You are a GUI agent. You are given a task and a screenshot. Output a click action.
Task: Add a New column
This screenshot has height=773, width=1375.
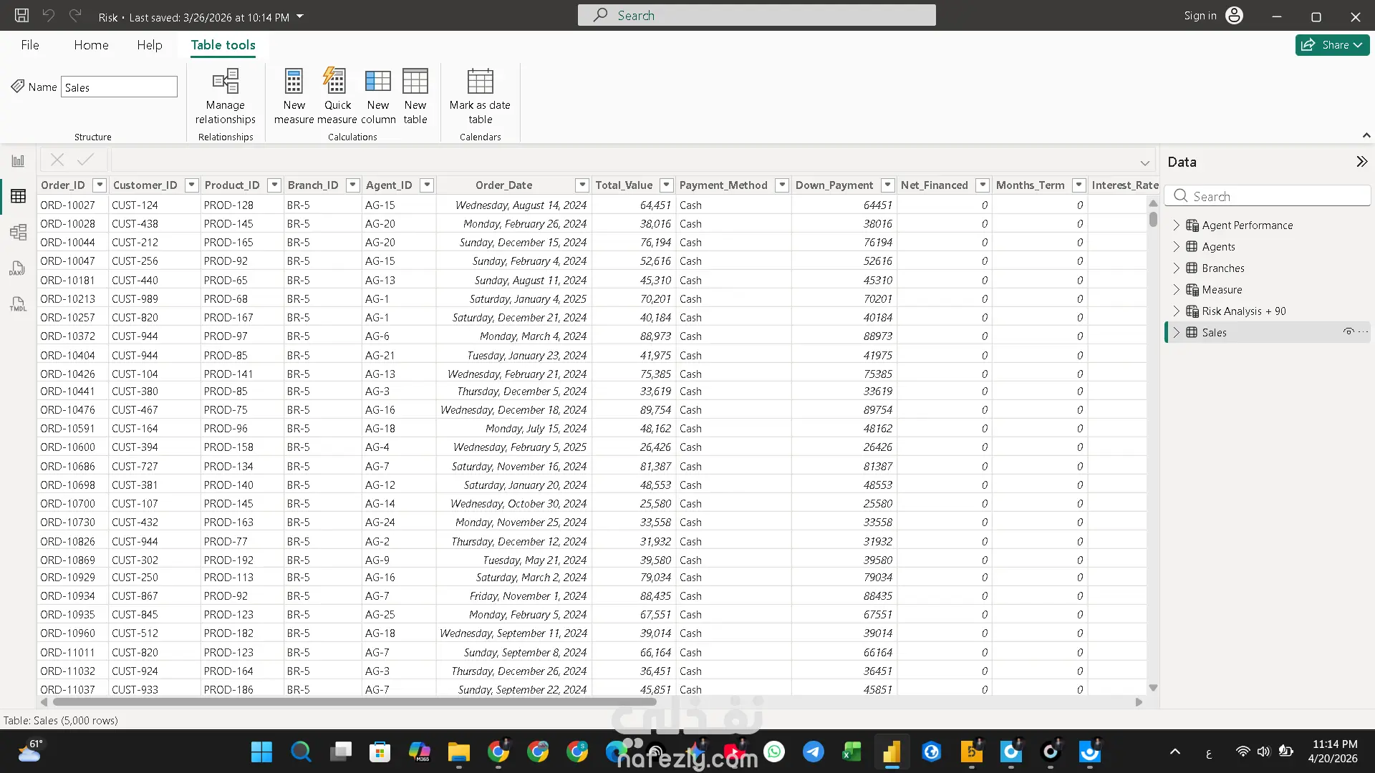378,97
